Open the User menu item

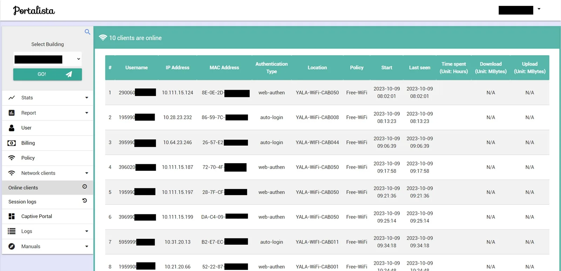[48, 128]
